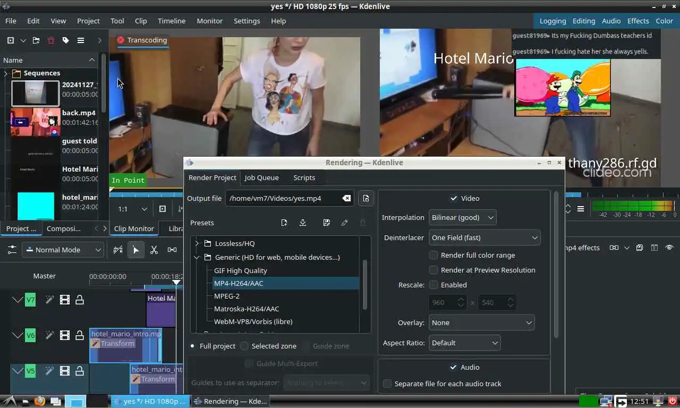Click the effects wand icon on track V7
Image resolution: width=680 pixels, height=408 pixels.
tap(49, 300)
